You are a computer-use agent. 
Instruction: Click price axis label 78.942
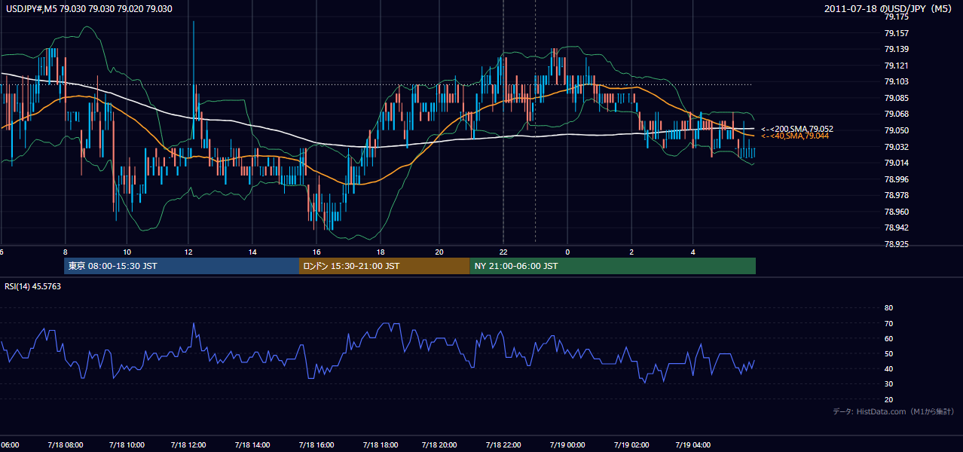896,228
